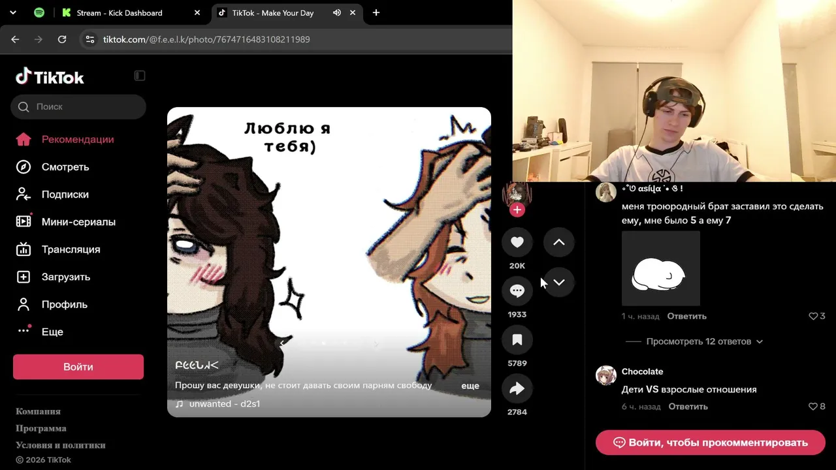This screenshot has height=470, width=836.
Task: Go to previous video with up chevron
Action: tap(559, 242)
